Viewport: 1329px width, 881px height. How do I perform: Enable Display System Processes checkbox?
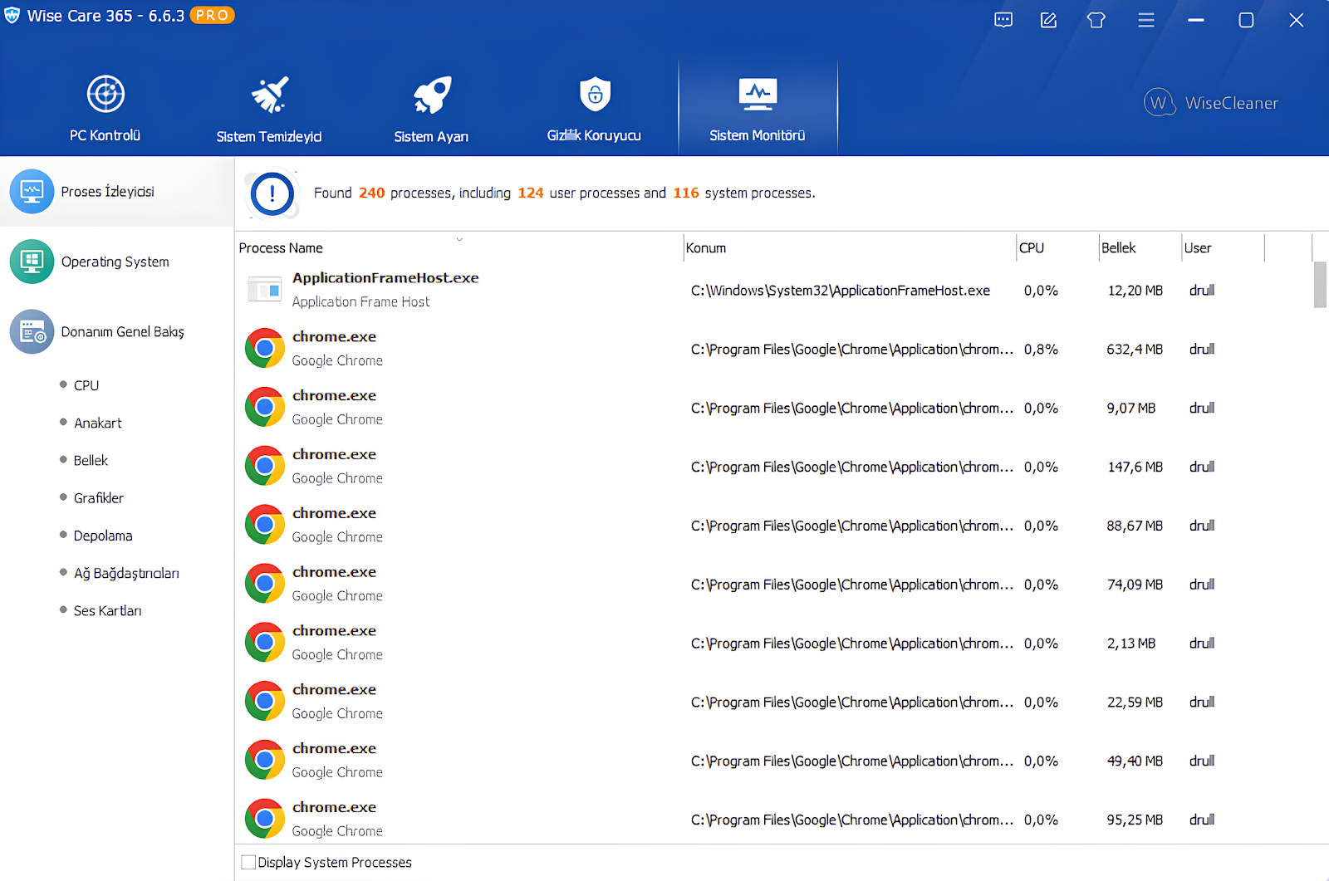coord(248,862)
